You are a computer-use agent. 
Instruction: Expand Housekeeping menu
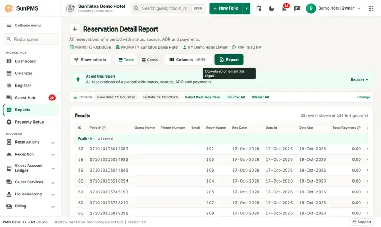pos(53,195)
